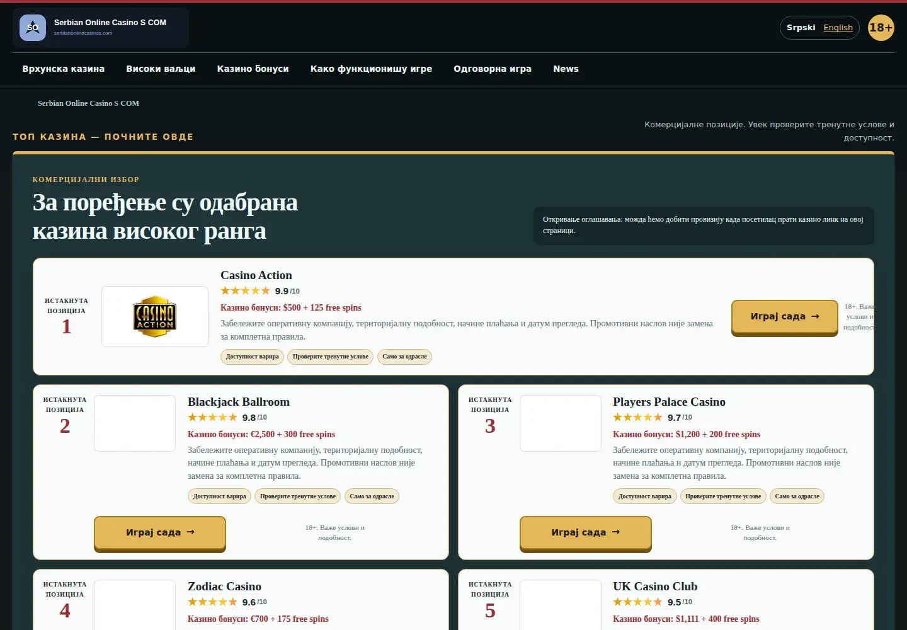The height and width of the screenshot is (630, 907).
Task: Click UK Casino Club star rating
Action: click(x=637, y=602)
